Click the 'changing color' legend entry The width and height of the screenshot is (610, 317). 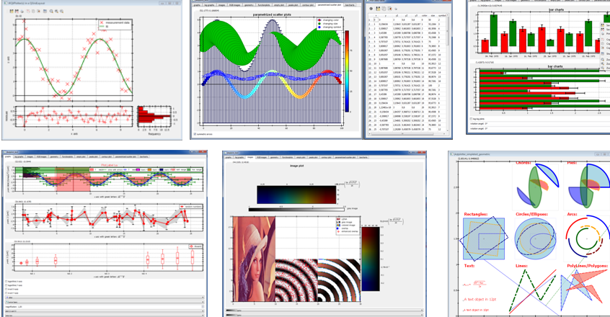(328, 20)
